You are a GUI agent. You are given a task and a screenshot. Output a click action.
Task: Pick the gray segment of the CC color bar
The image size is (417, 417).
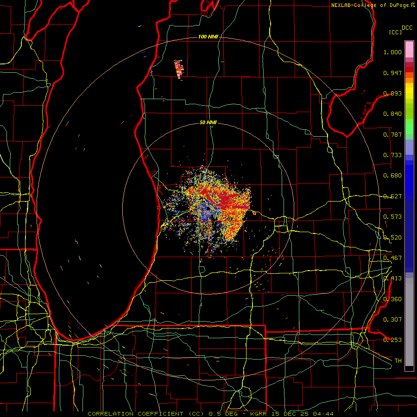(409, 322)
